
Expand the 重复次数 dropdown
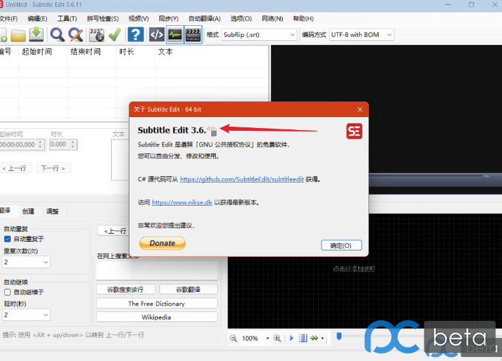27,262
